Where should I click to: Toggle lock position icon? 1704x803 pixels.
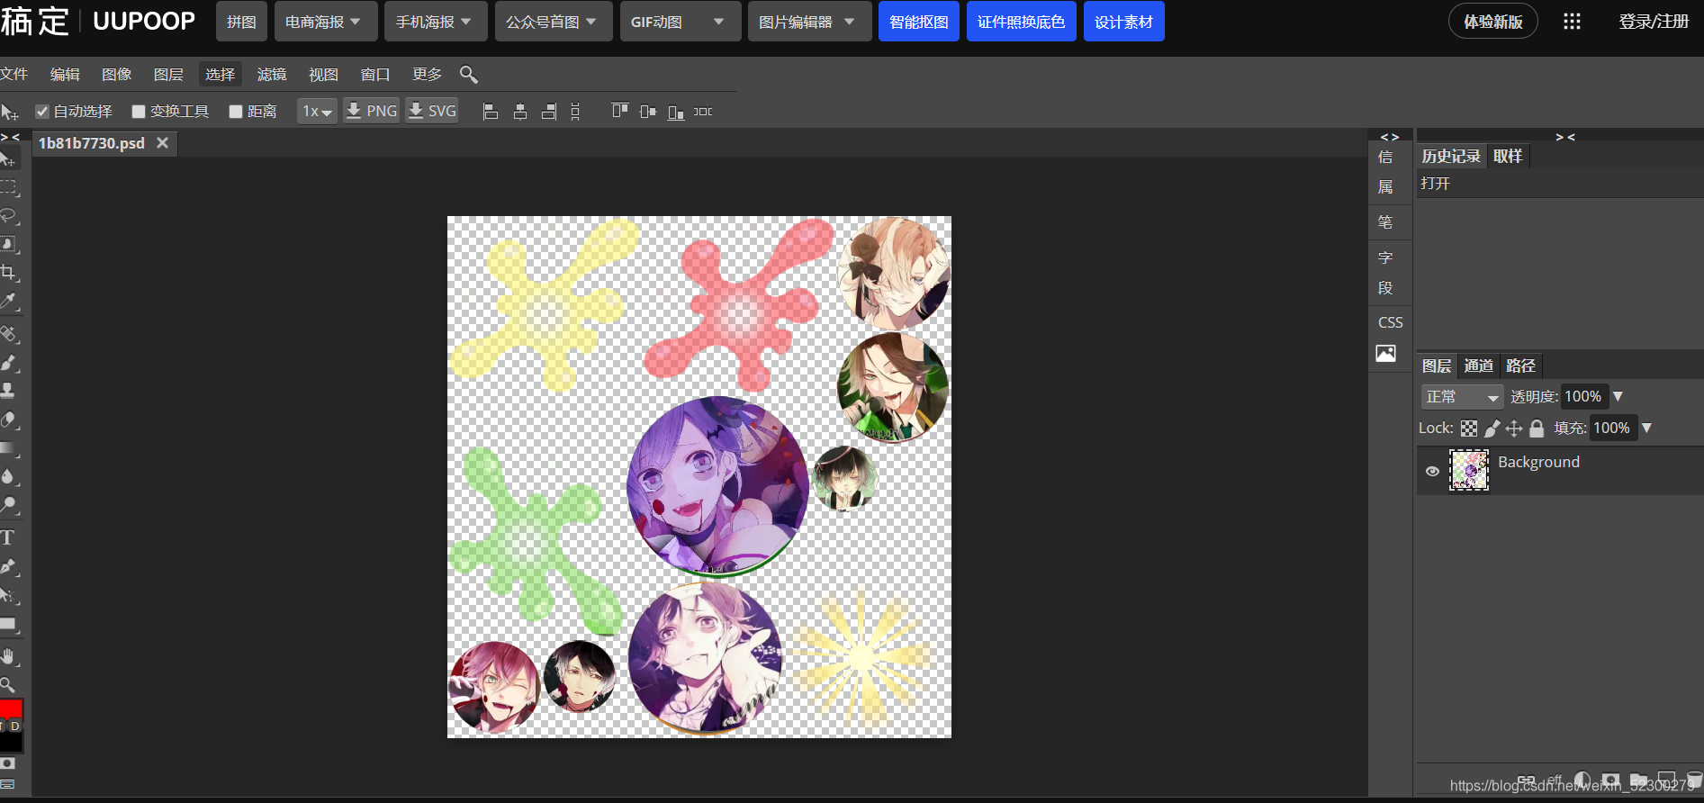pyautogui.click(x=1514, y=429)
